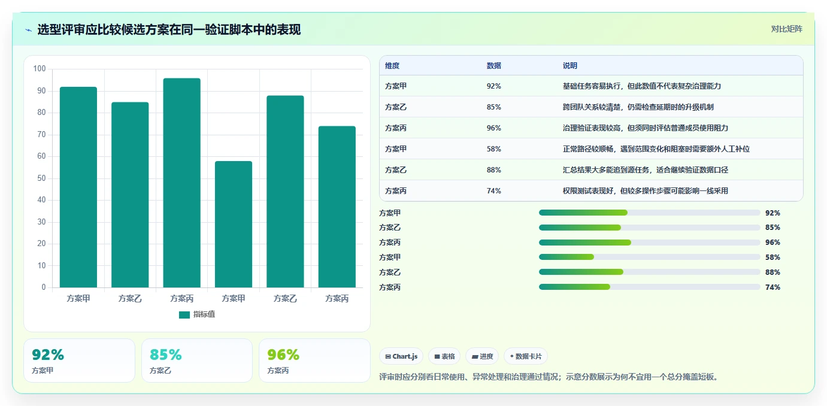Open the 92% 方案甲 stat card
The height and width of the screenshot is (406, 827).
point(79,360)
